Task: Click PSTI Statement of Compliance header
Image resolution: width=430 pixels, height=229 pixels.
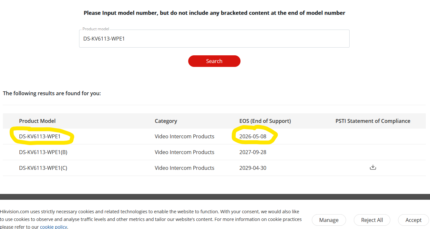Action: pos(373,121)
